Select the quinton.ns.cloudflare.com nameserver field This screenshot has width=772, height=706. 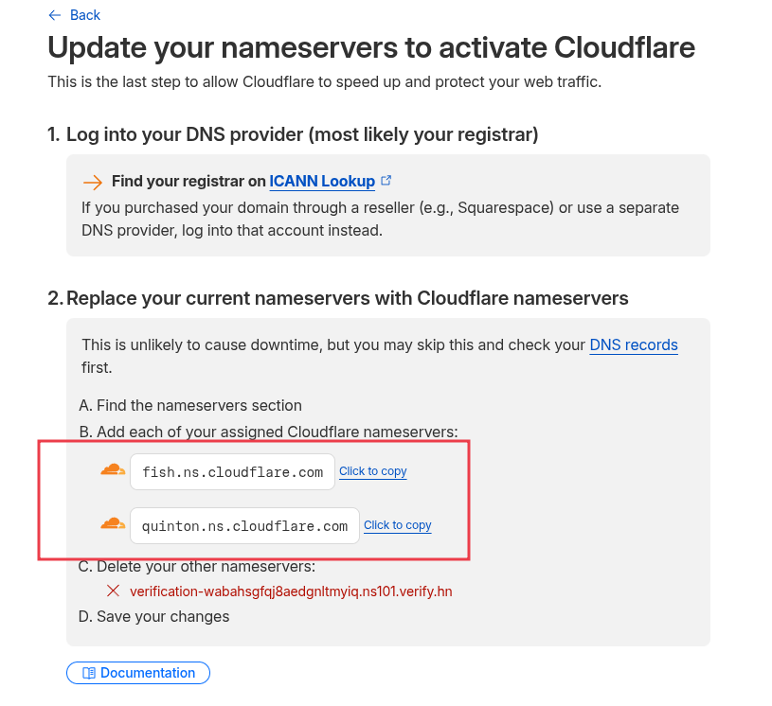pos(244,526)
